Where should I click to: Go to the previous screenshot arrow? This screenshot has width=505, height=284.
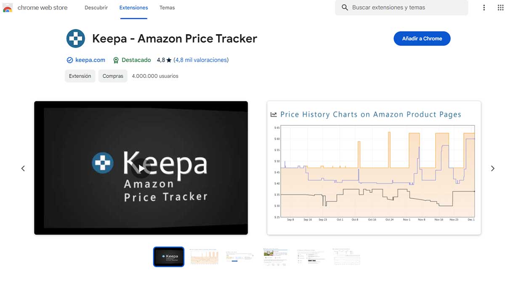(23, 168)
